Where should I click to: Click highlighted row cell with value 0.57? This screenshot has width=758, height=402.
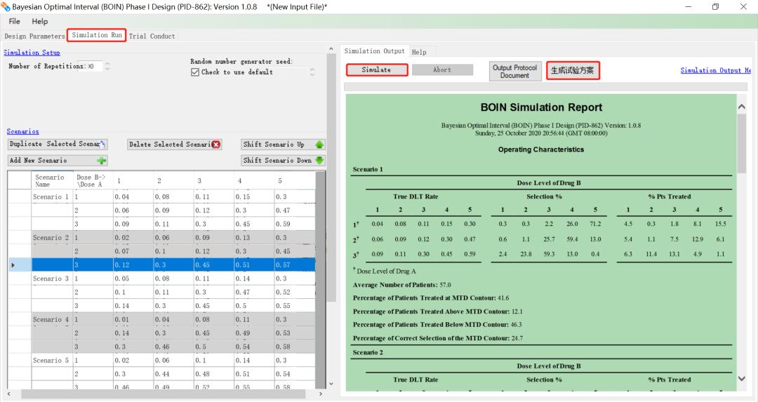point(294,264)
